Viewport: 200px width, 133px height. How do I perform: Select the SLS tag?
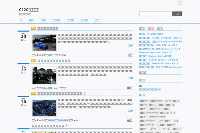176,101
